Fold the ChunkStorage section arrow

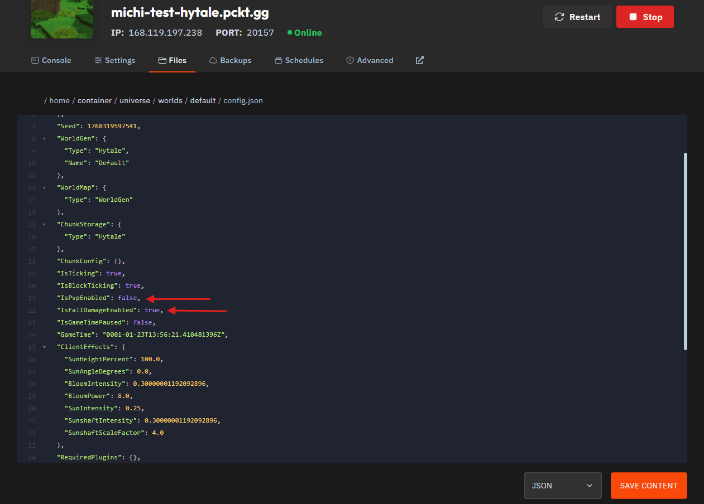[44, 224]
